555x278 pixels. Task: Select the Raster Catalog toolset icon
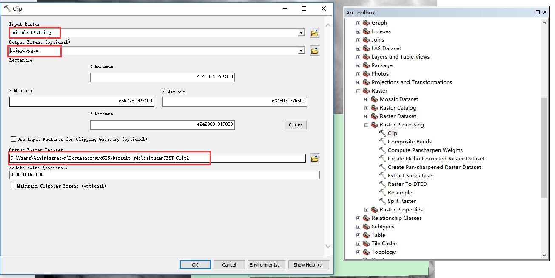374,108
